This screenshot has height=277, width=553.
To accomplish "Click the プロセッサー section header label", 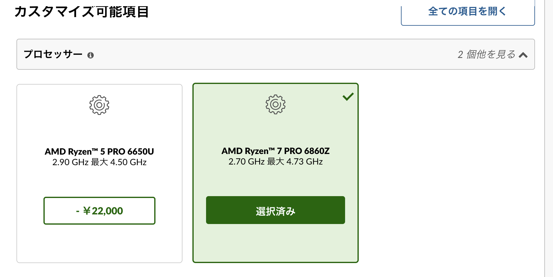I will (53, 54).
